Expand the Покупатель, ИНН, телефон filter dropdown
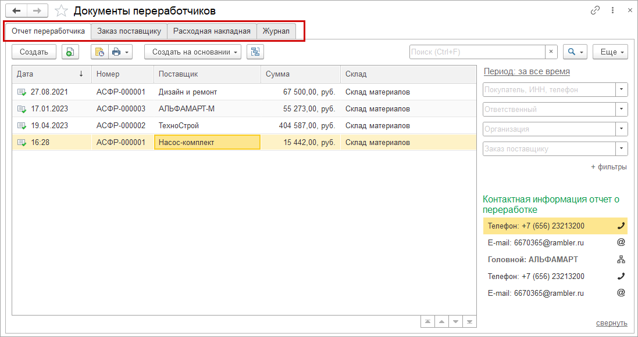Image resolution: width=638 pixels, height=337 pixels. (621, 89)
